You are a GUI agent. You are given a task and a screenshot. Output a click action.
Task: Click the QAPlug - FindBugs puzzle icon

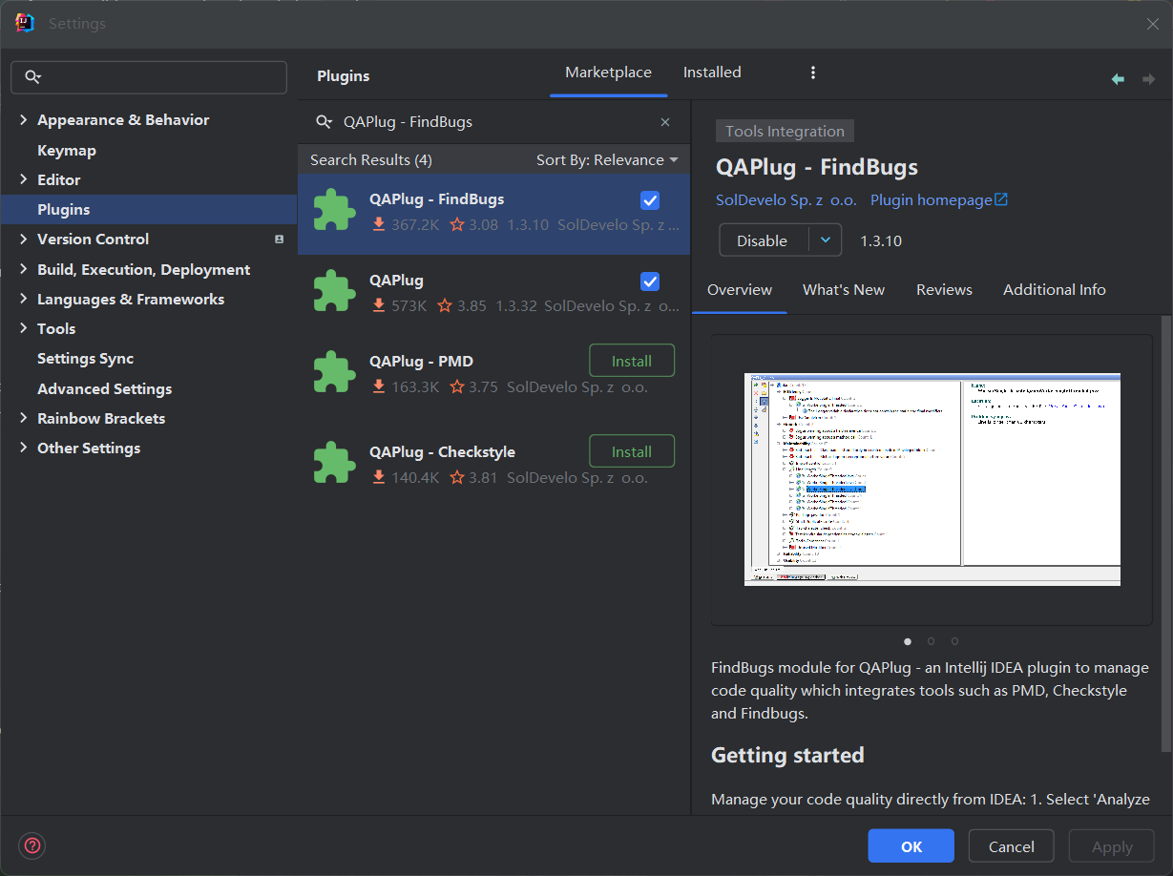click(x=334, y=210)
